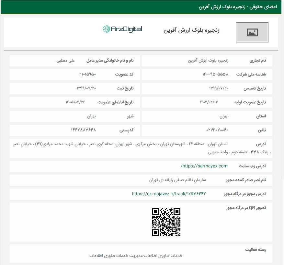Image resolution: width=284 pixels, height=265 pixels.
Task: Click the کدپستی label
Action: [126, 130]
